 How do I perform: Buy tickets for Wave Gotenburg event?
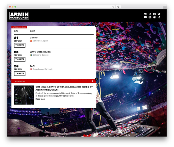tap(19, 59)
